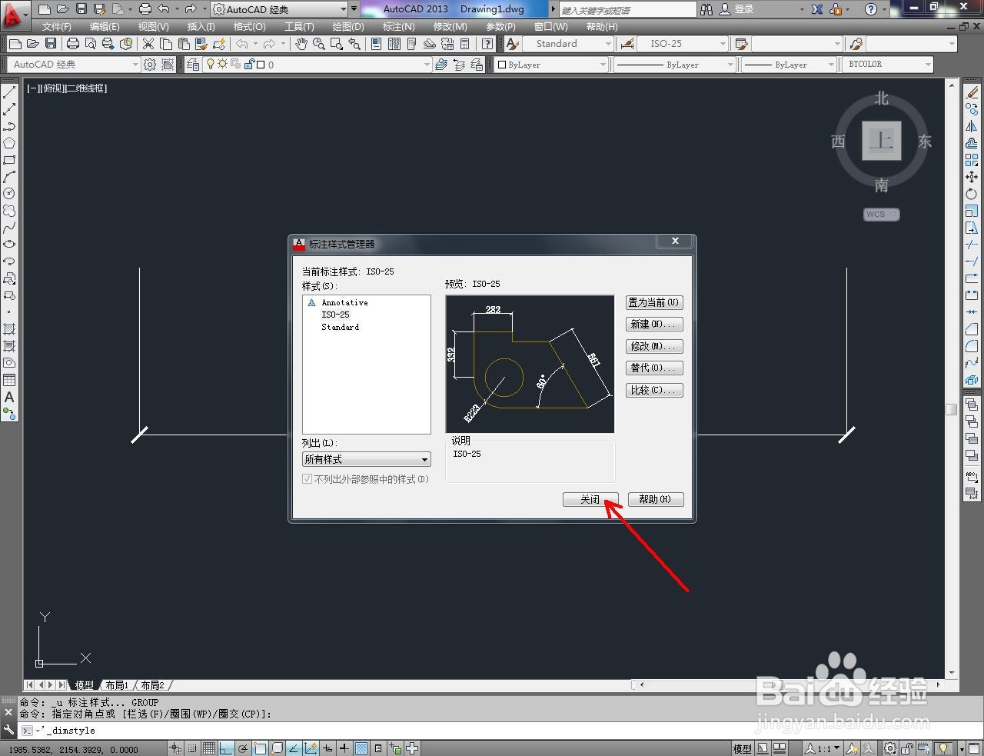Viewport: 984px width, 756px height.
Task: Open the Draw (绘图) menu
Action: pyautogui.click(x=348, y=26)
